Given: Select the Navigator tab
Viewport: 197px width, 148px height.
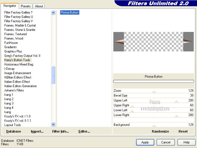Looking at the screenshot, I should tap(10, 6).
